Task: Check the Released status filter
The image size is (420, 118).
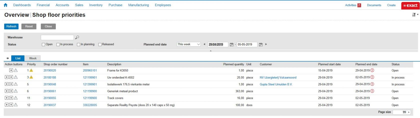Action: 100,44
